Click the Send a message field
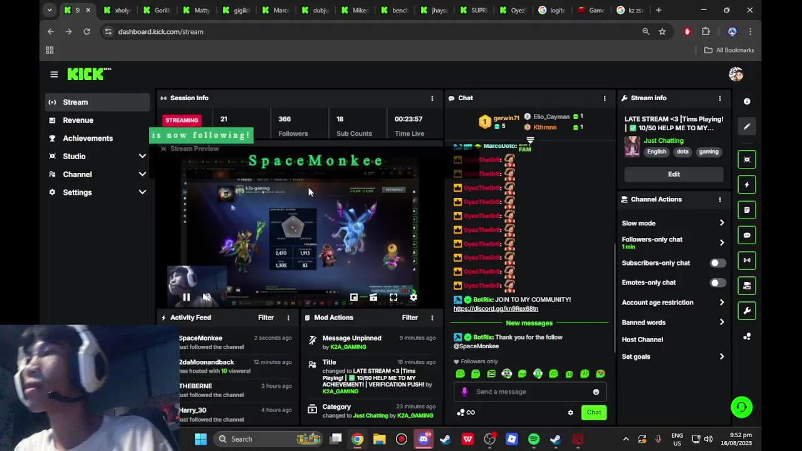This screenshot has height=451, width=802. [529, 392]
